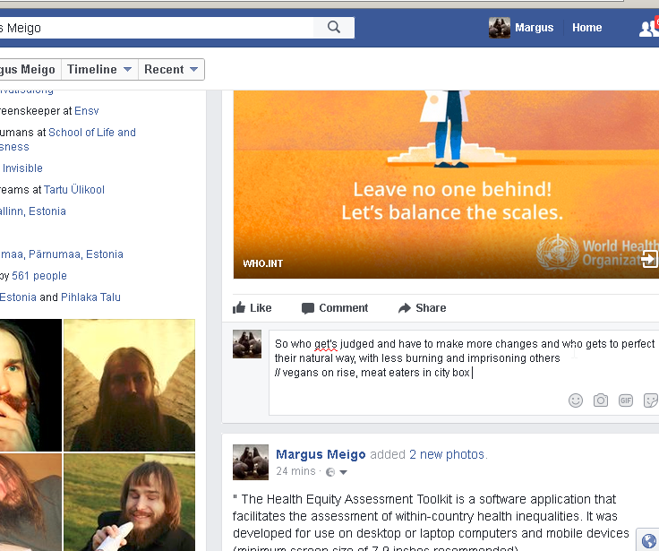Open the 561 people followers link
This screenshot has width=659, height=551.
39,276
